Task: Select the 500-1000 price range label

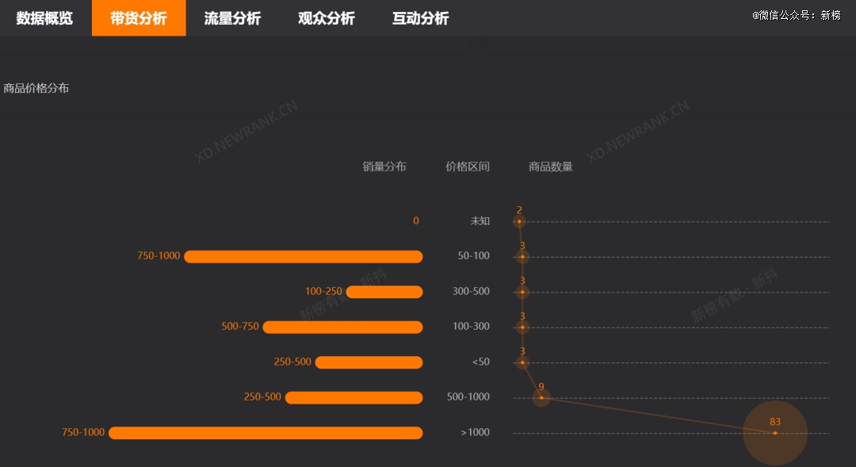Action: 468,396
